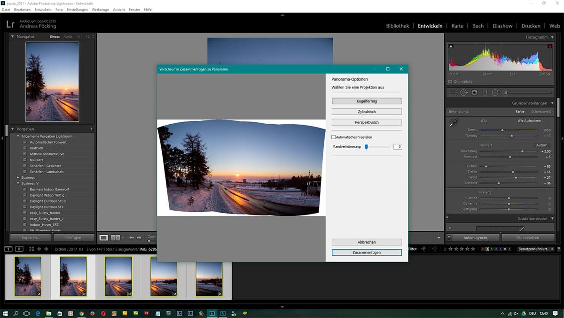Choose Kugelförmig projection

click(367, 101)
